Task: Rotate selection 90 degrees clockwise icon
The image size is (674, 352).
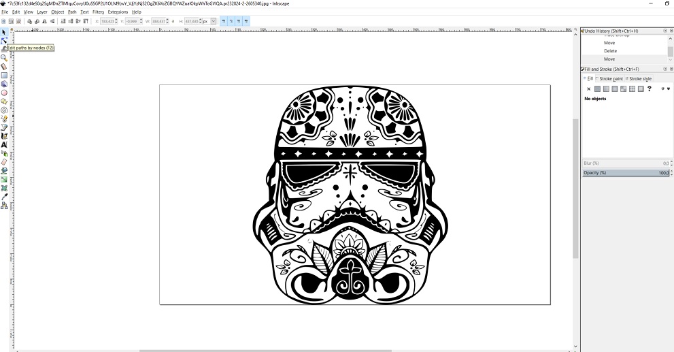Action: (37, 21)
